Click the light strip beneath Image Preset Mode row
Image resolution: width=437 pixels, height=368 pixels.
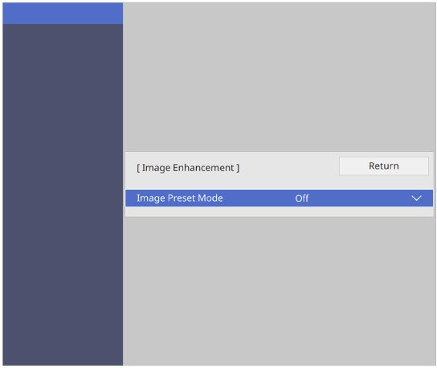tap(279, 211)
